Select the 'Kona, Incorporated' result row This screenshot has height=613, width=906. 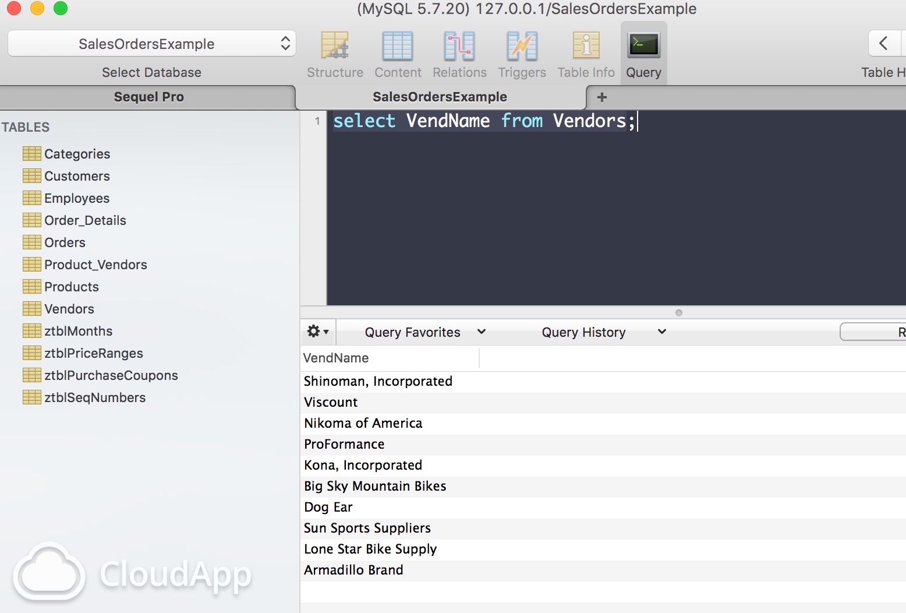coord(603,466)
